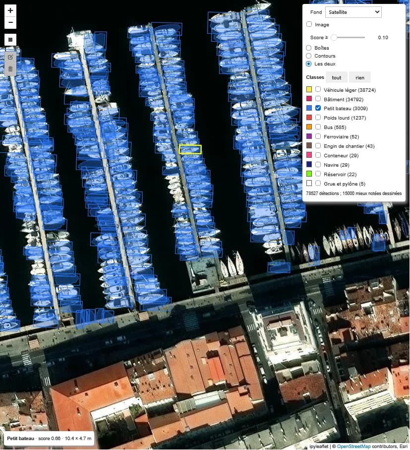410x450 pixels.
Task: Click the 78527 détections summary text
Action: coord(354,193)
